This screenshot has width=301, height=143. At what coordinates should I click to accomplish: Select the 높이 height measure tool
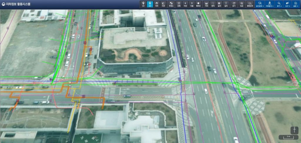(219, 4)
